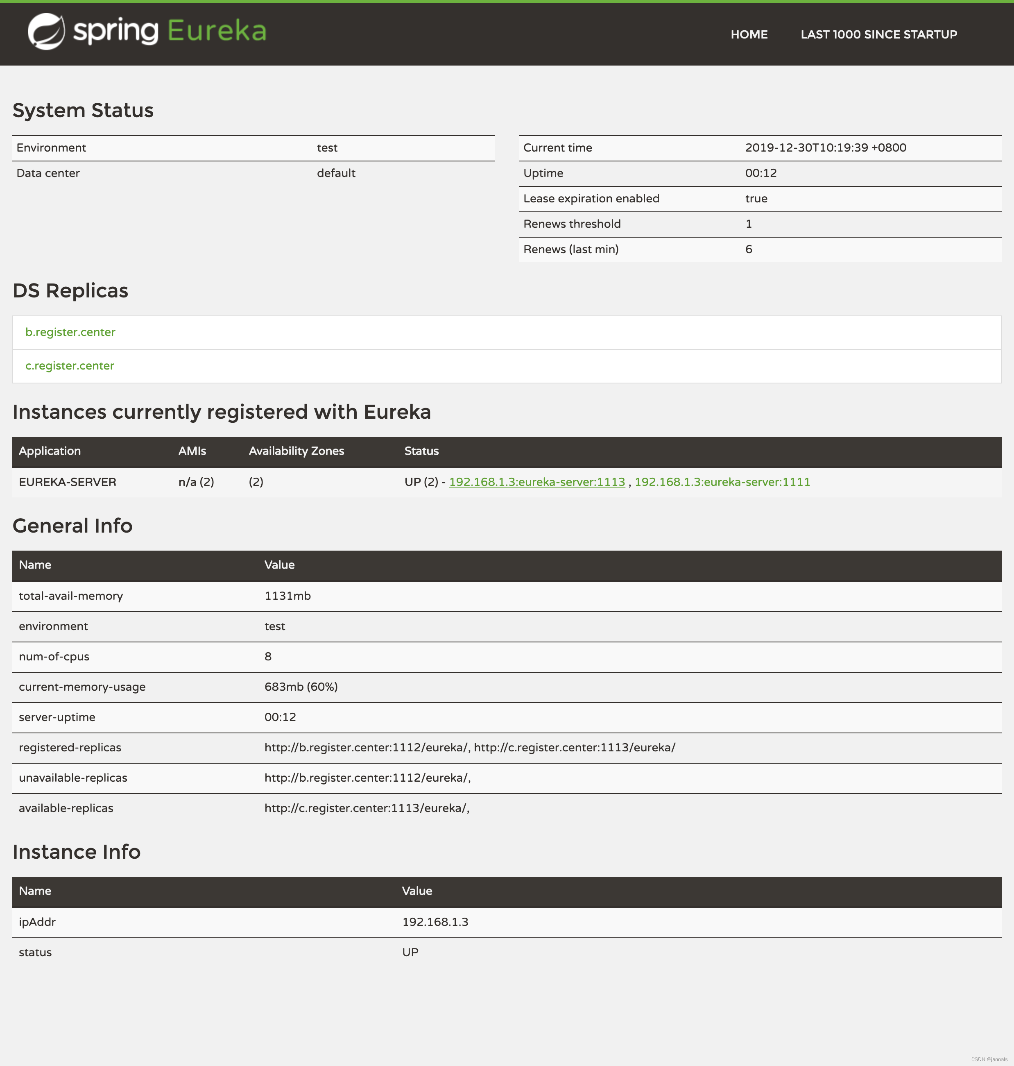The image size is (1014, 1066).
Task: Click the available-replicas row value
Action: 367,808
